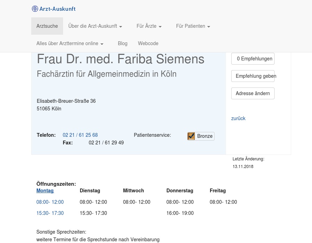Screen dimensions: 312x243
Task: Open the Arztsuche section
Action: (47, 26)
